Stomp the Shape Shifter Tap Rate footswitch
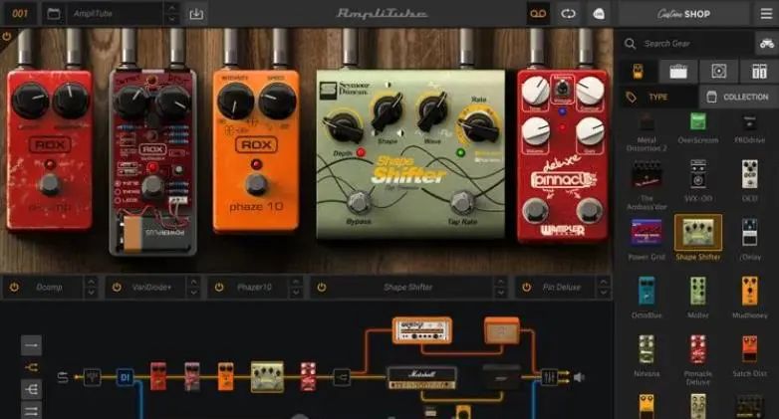This screenshot has height=419, width=779. pos(462,203)
